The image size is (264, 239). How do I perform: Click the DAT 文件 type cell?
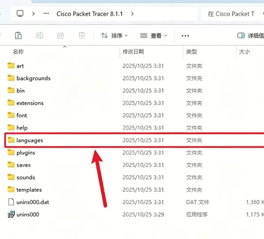[x=197, y=202]
